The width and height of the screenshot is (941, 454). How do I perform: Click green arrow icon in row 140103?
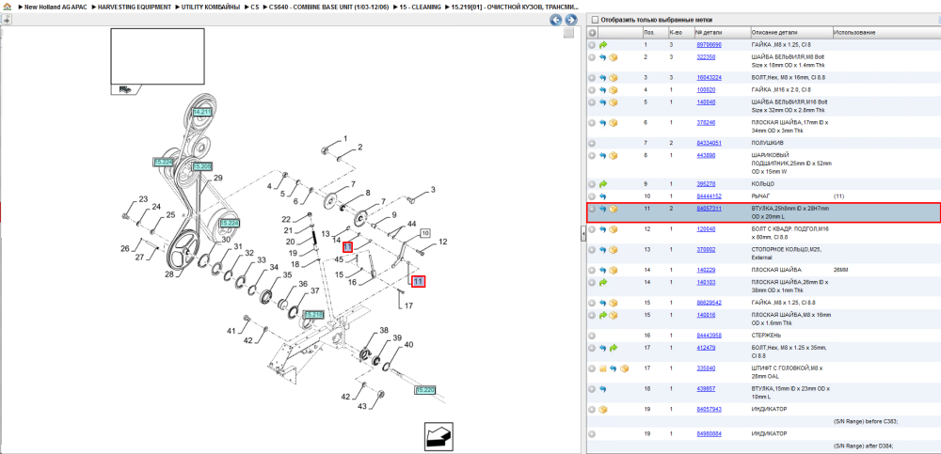(x=603, y=282)
